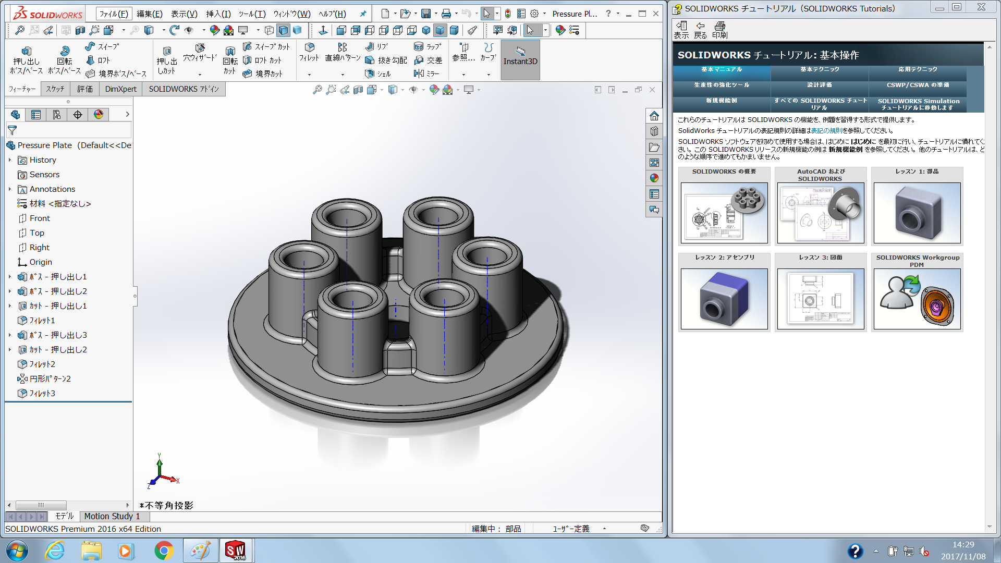Expand カット - 押し出し1 feature
1001x563 pixels.
[10, 306]
